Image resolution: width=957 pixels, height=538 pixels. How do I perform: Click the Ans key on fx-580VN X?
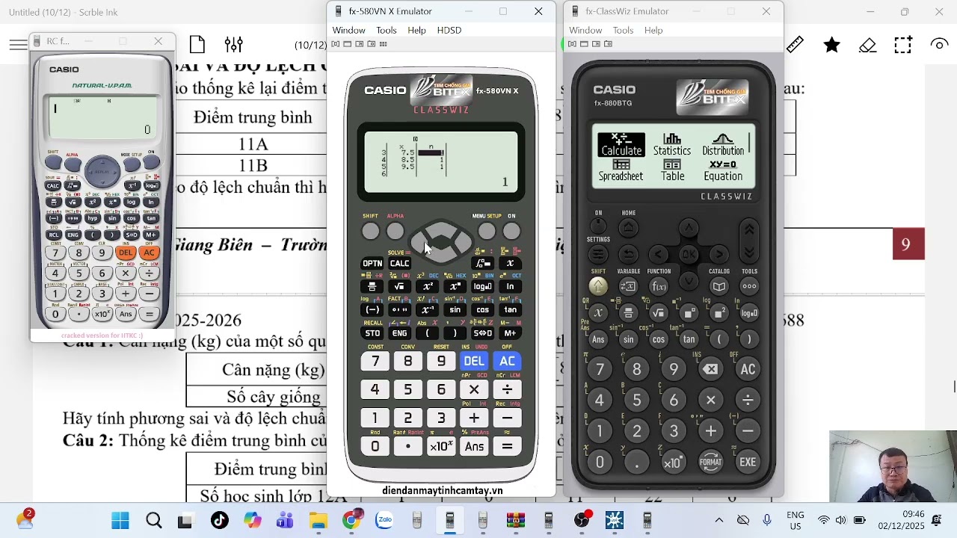474,447
